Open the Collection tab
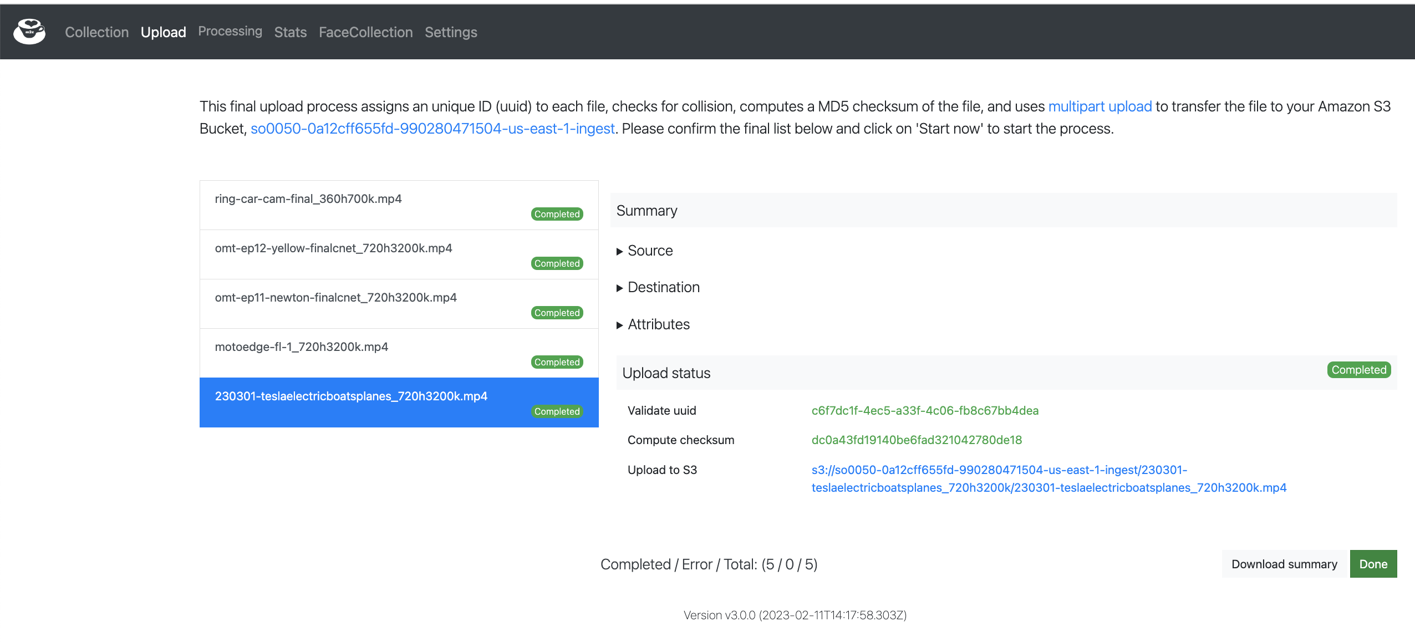Viewport: 1415px width, 642px height. coord(96,32)
